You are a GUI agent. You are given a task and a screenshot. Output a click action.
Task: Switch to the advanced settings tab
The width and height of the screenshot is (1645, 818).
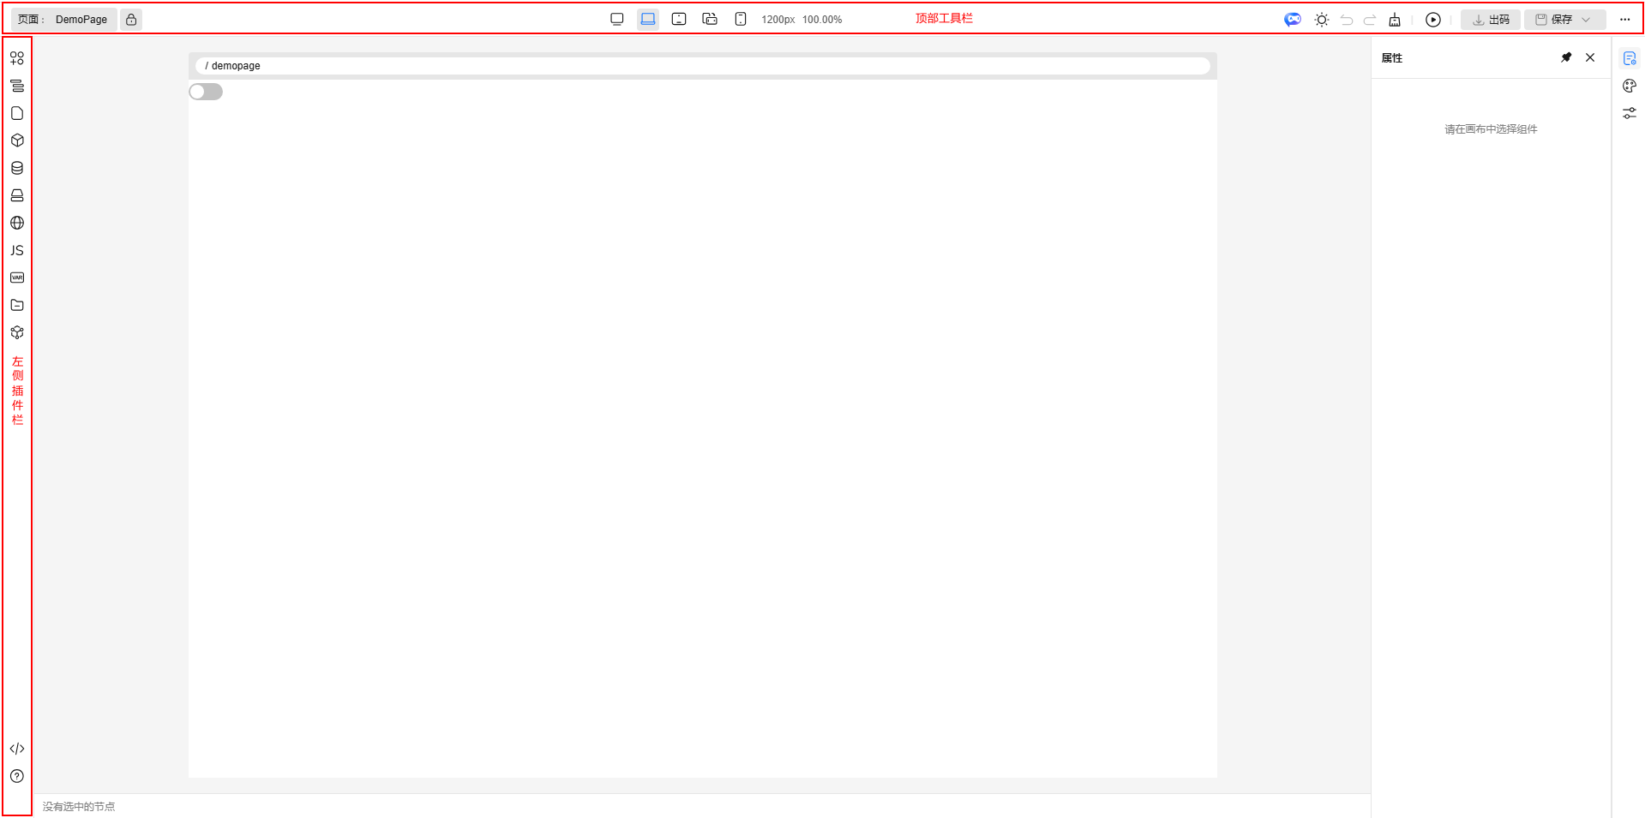tap(1630, 113)
